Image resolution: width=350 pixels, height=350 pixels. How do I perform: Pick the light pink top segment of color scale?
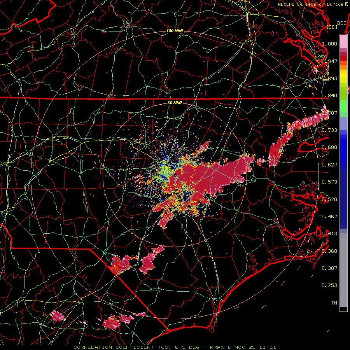coord(343,41)
